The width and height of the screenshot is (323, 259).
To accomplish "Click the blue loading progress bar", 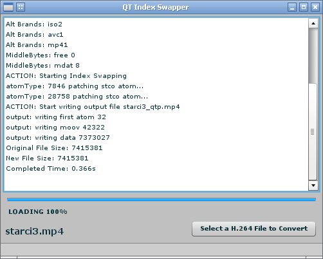I will (x=161, y=200).
